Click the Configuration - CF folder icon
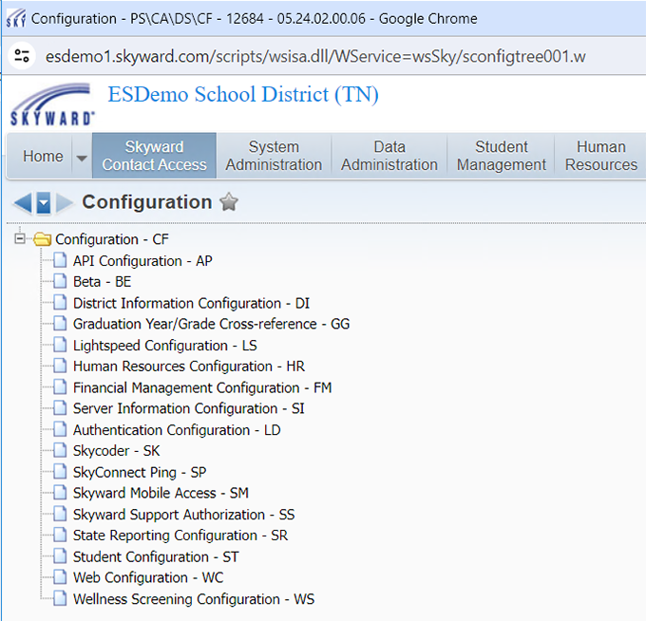Viewport: 646px width, 621px height. 42,239
